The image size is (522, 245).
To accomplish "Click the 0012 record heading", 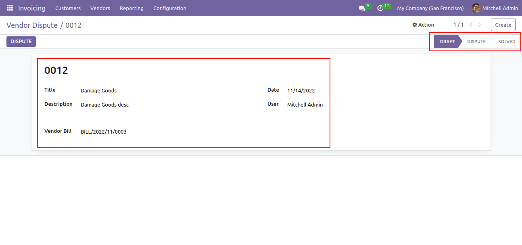I will (56, 70).
